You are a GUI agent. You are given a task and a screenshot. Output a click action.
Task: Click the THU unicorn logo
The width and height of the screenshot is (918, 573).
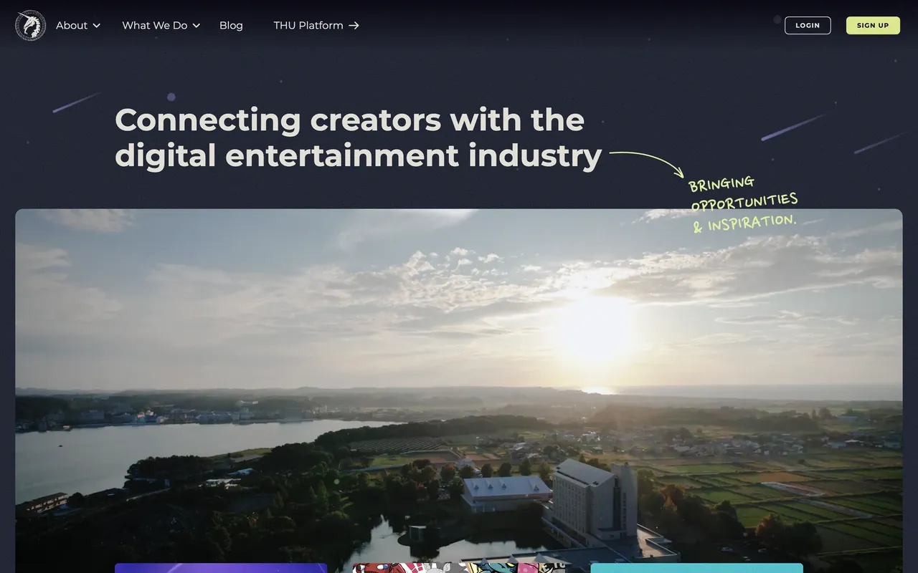coord(30,25)
